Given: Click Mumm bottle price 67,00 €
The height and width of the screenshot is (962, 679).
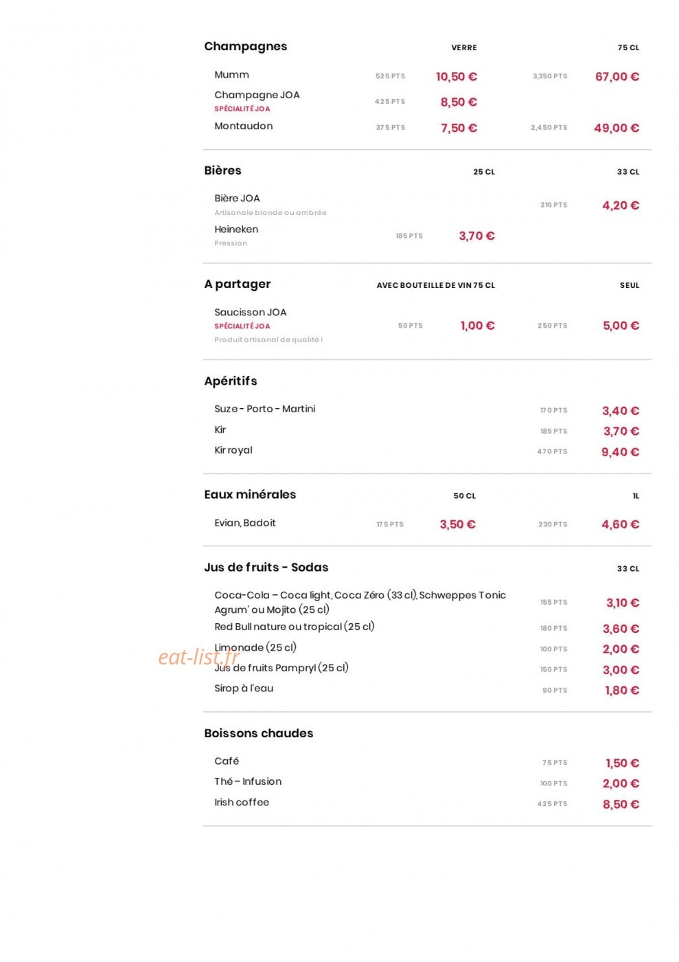Looking at the screenshot, I should pyautogui.click(x=617, y=76).
